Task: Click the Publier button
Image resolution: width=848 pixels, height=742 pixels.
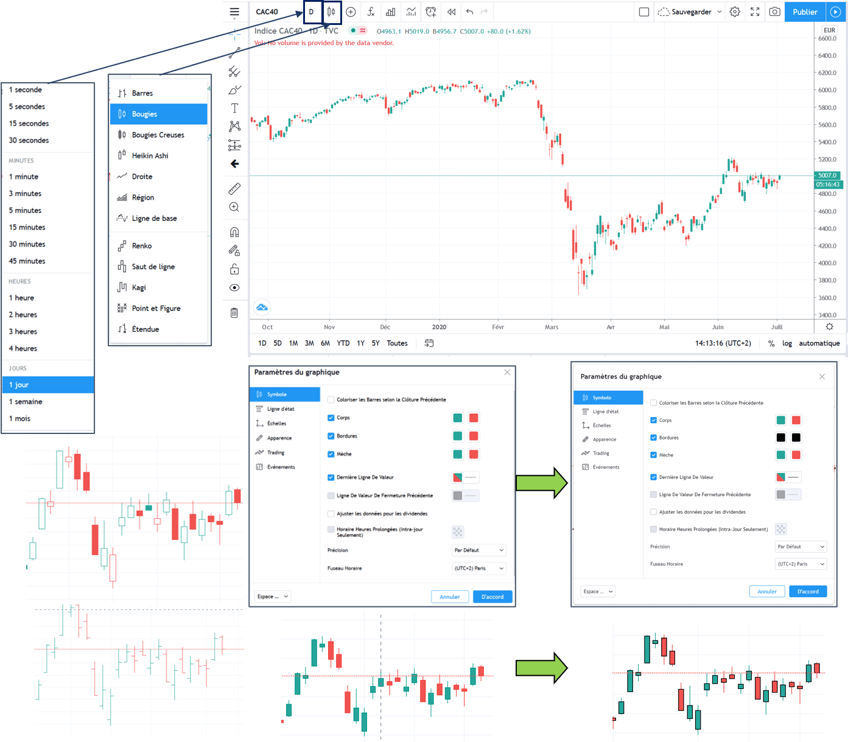Action: pyautogui.click(x=805, y=12)
